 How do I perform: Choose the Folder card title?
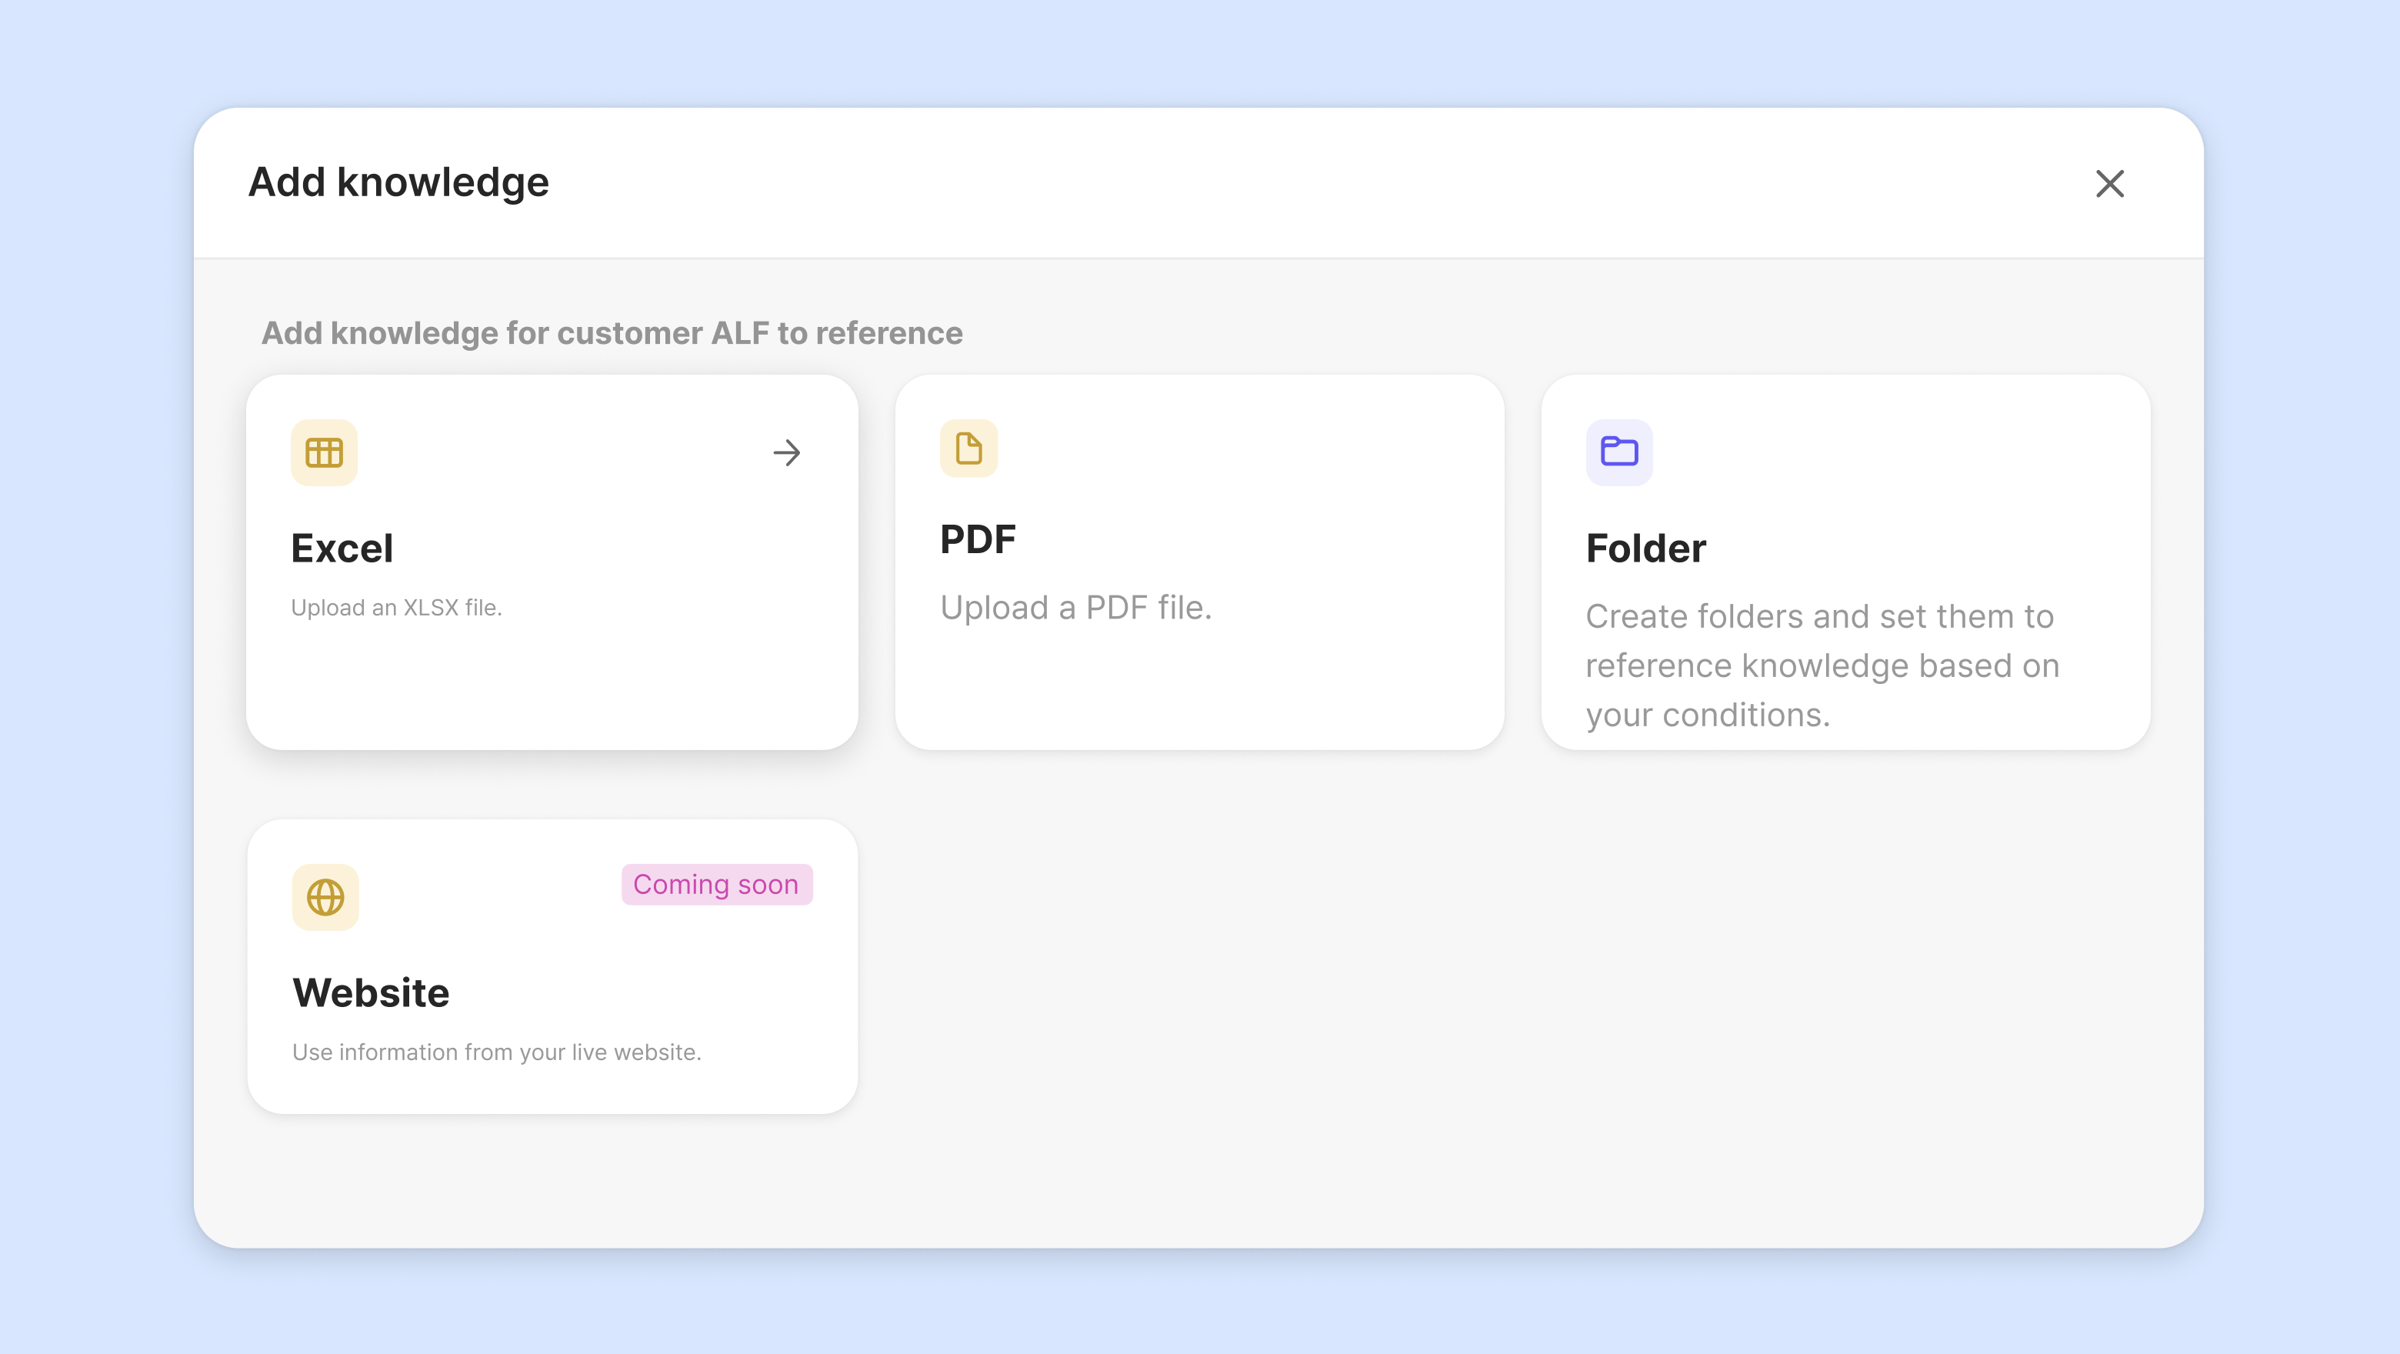(x=1645, y=548)
